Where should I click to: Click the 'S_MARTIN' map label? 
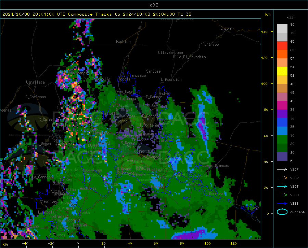tap(142, 152)
